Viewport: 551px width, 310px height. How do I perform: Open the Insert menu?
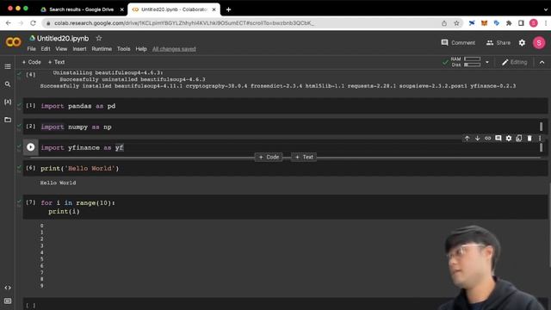[79, 49]
